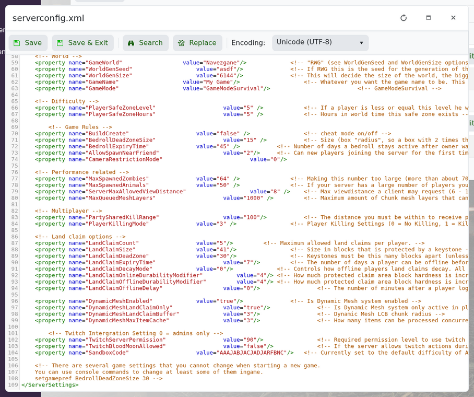Click the reload file icon in title bar
The width and height of the screenshot is (474, 397).
pos(404,18)
